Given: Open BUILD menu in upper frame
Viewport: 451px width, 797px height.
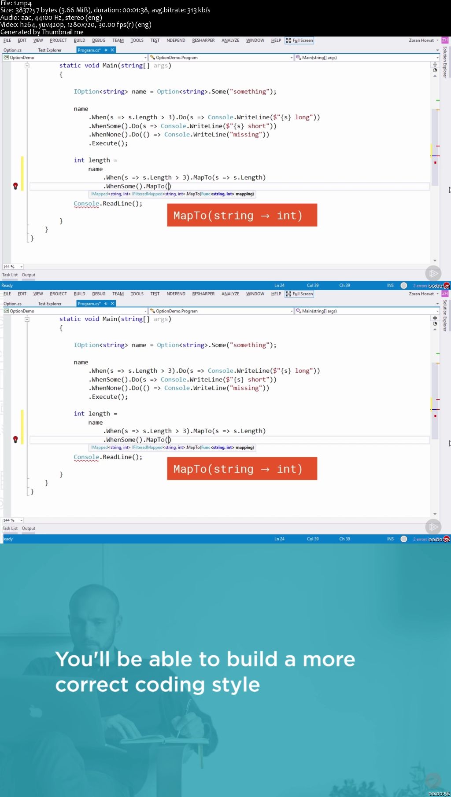Looking at the screenshot, I should pos(80,40).
